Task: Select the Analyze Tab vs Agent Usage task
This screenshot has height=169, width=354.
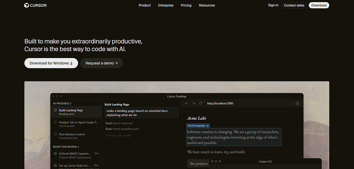Action: pyautogui.click(x=76, y=124)
